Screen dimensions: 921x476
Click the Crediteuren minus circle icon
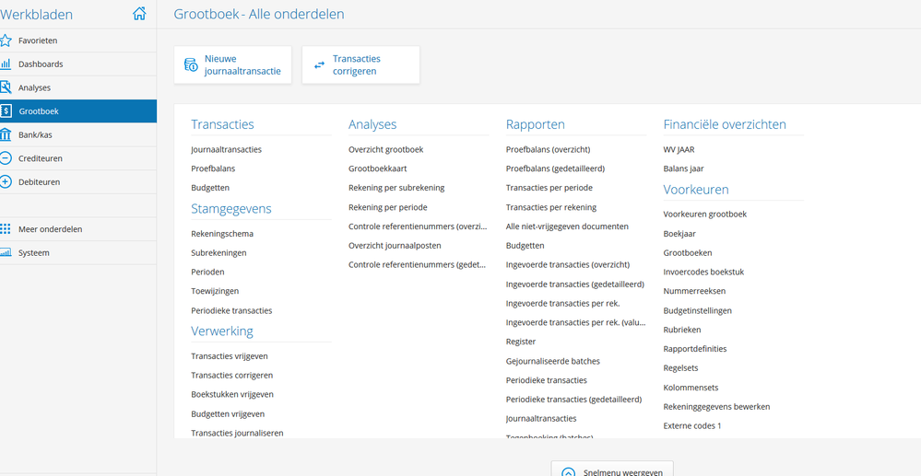click(x=6, y=158)
